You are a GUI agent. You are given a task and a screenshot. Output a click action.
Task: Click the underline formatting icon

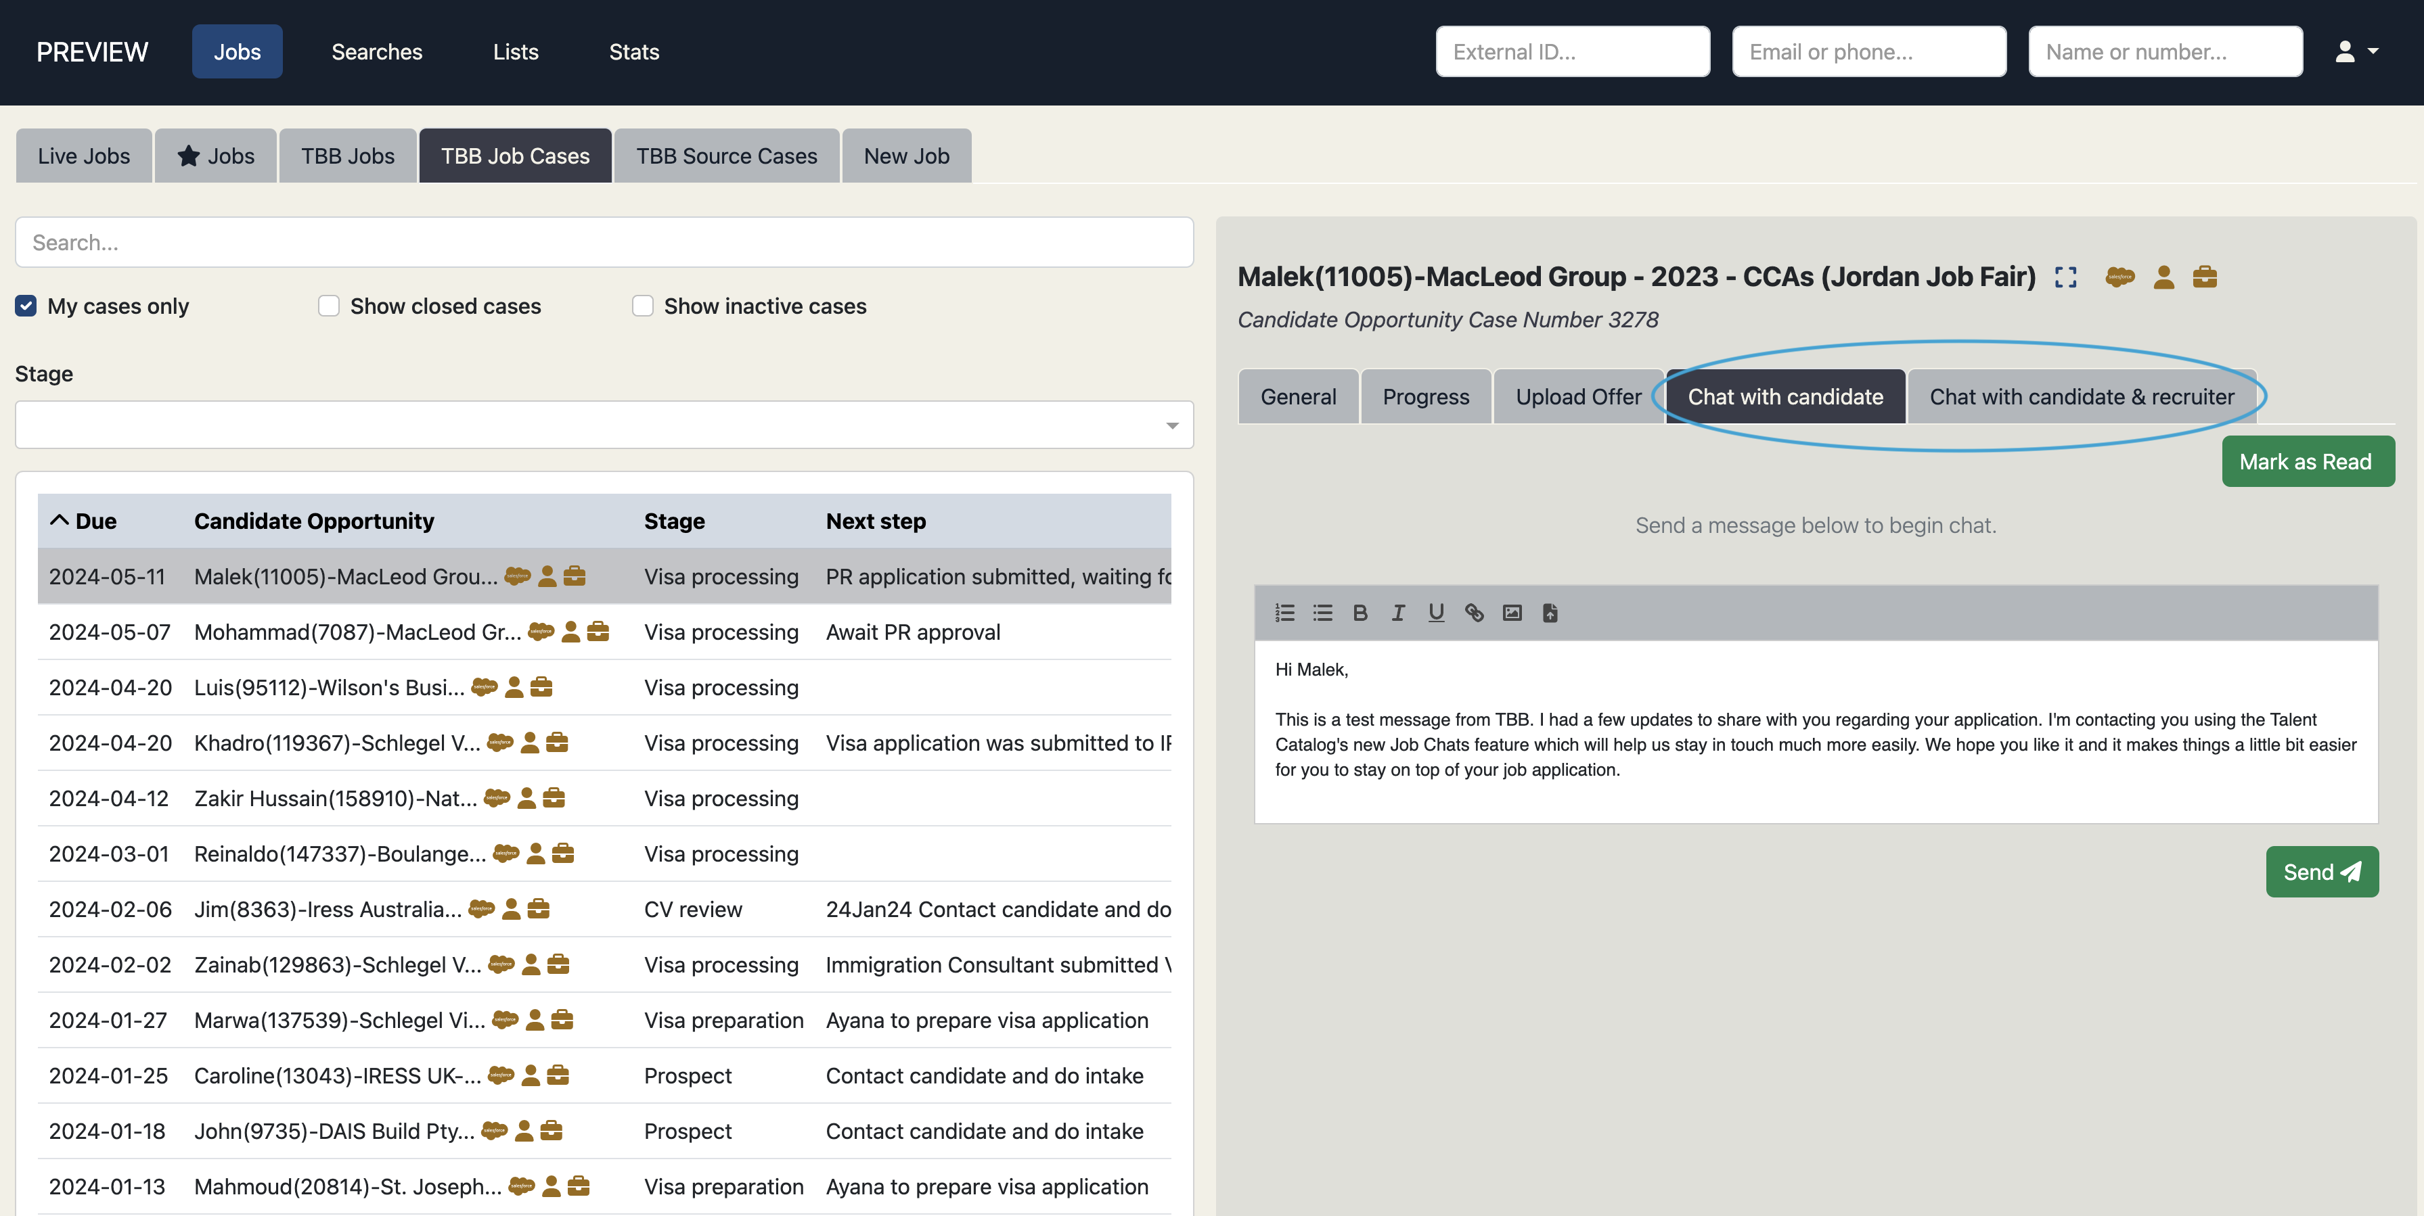pos(1435,612)
